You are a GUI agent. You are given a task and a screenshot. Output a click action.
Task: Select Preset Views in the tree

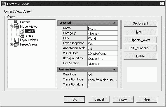pyautogui.click(x=29, y=44)
